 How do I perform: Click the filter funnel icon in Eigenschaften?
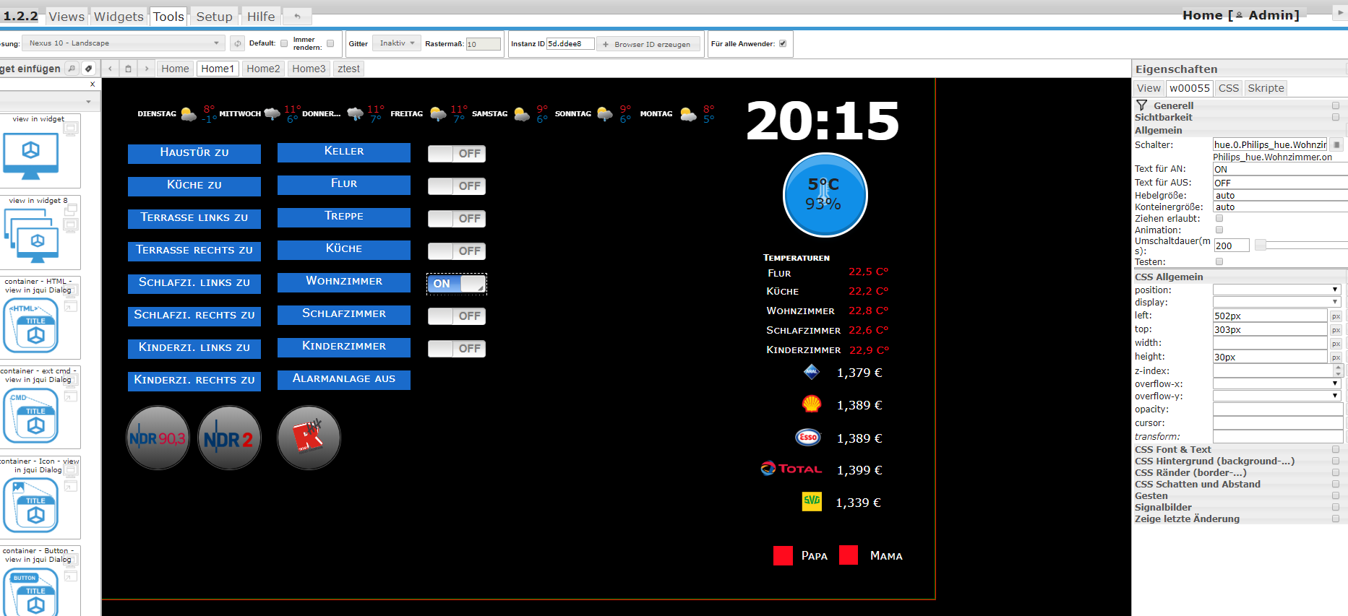coord(1142,105)
